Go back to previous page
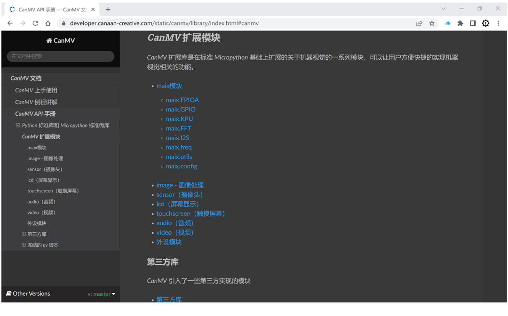The height and width of the screenshot is (316, 508). (10, 24)
